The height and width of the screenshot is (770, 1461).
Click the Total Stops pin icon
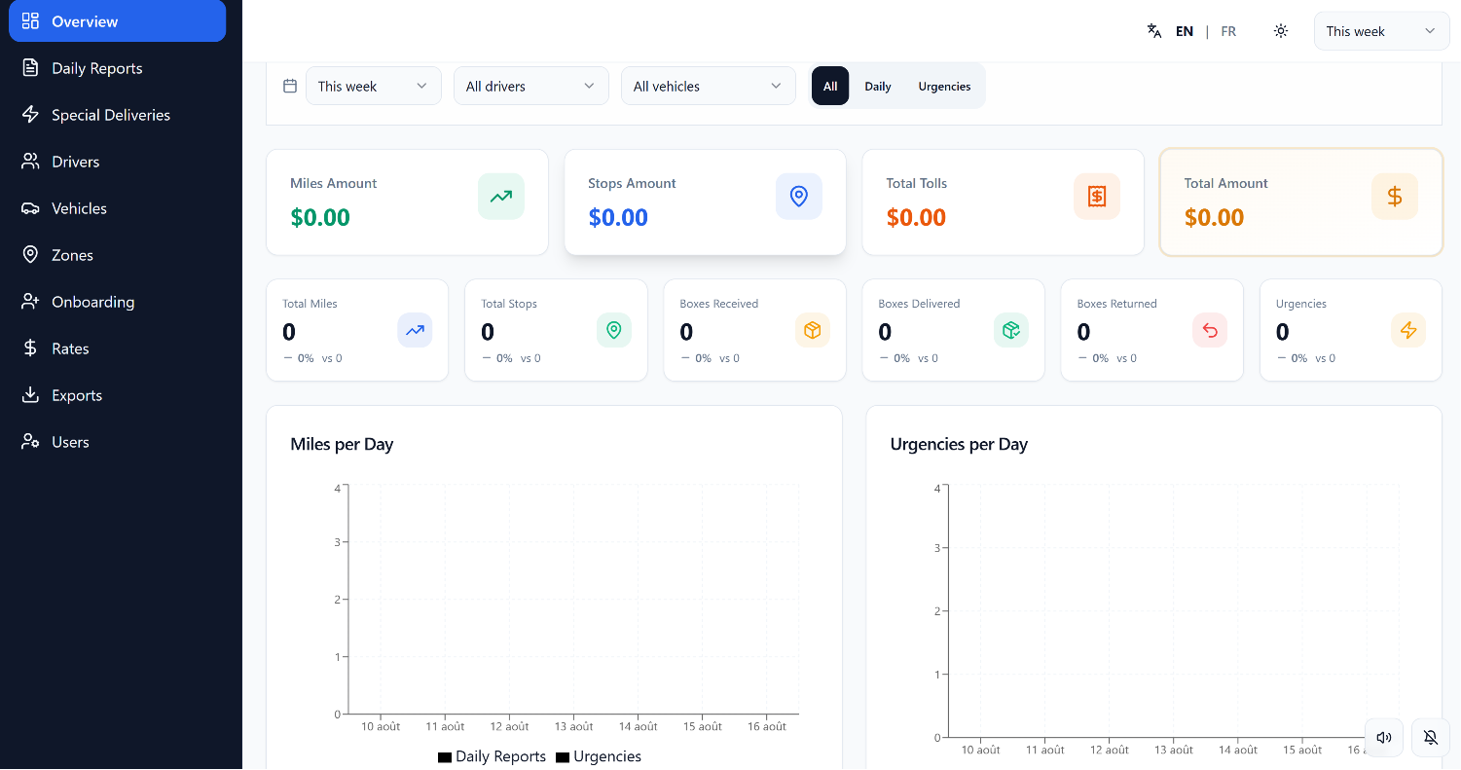(x=614, y=331)
